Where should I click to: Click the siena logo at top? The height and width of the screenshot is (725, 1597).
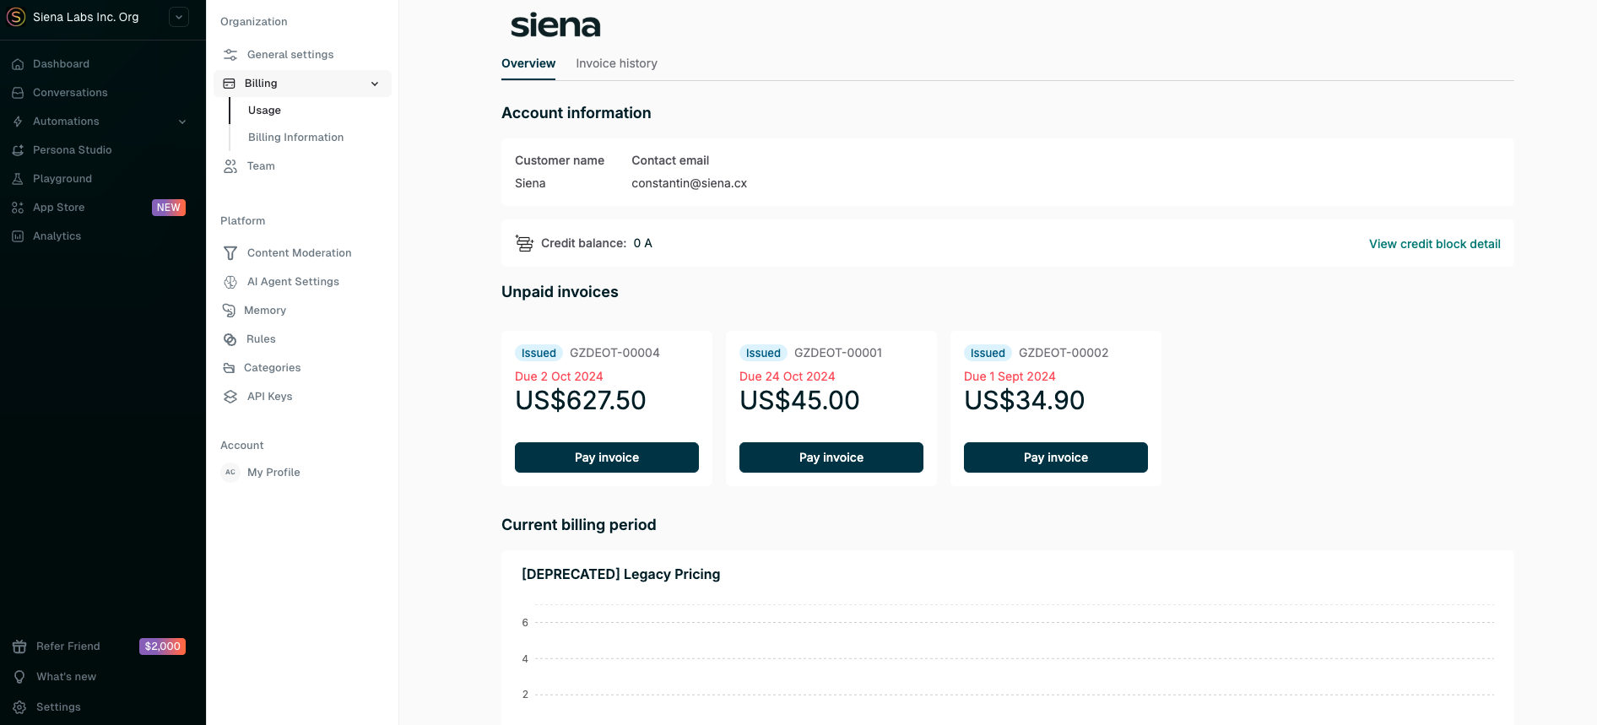[x=555, y=25]
